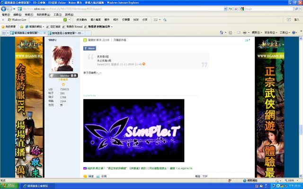Click the user's anime avatar picture
Viewport: 303px width, 189px height.
coord(63,59)
